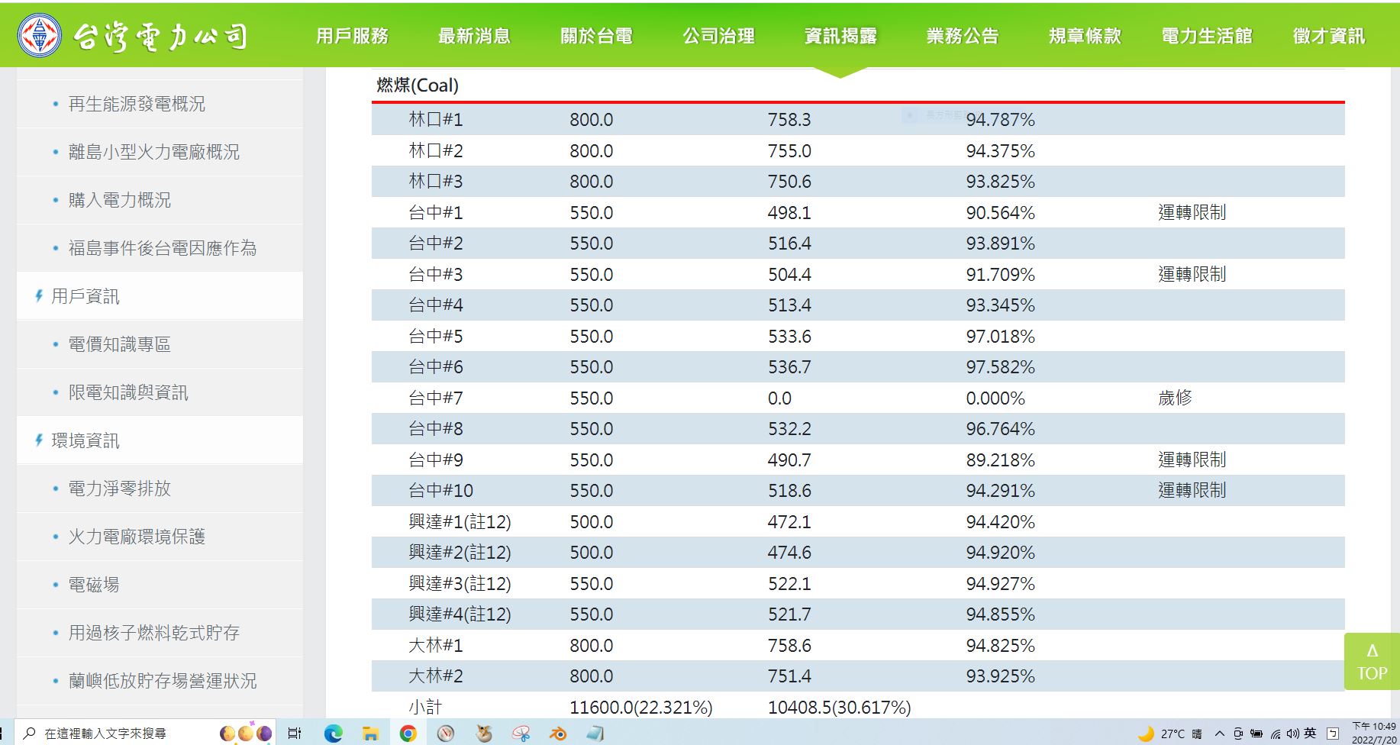This screenshot has width=1400, height=745.
Task: Click the Taipower logo icon
Action: coord(40,35)
